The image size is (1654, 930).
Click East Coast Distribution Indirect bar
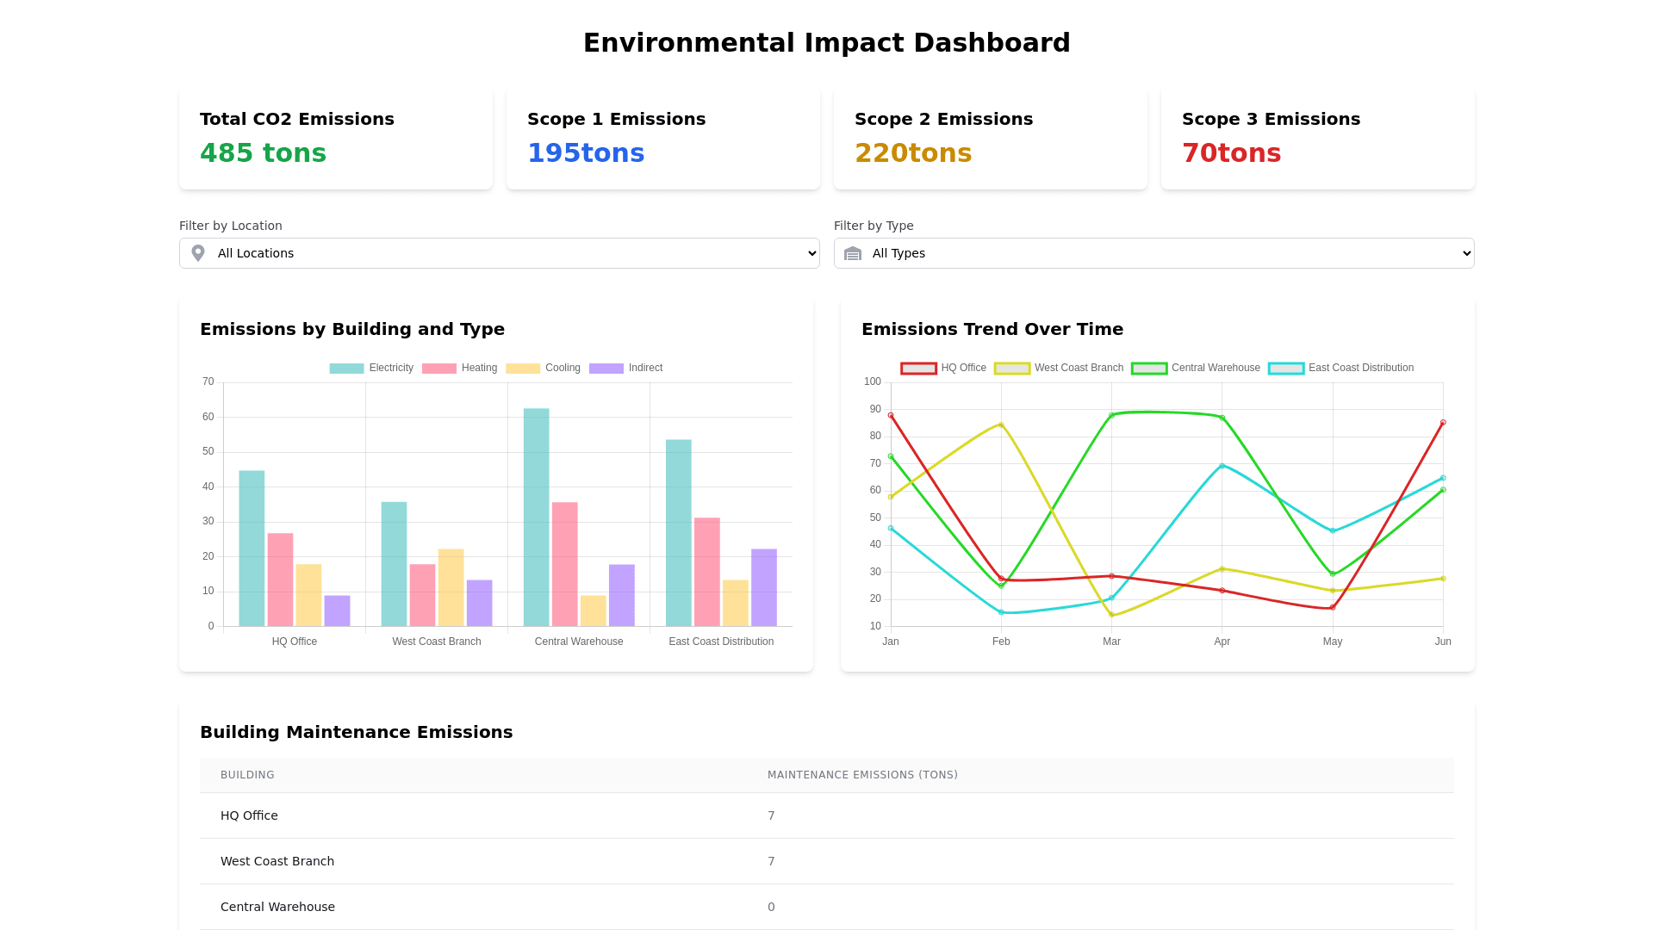point(763,587)
